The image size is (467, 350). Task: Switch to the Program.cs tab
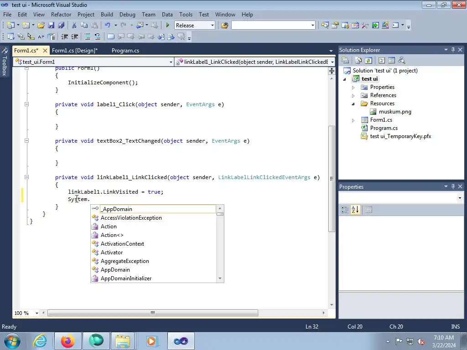(125, 50)
